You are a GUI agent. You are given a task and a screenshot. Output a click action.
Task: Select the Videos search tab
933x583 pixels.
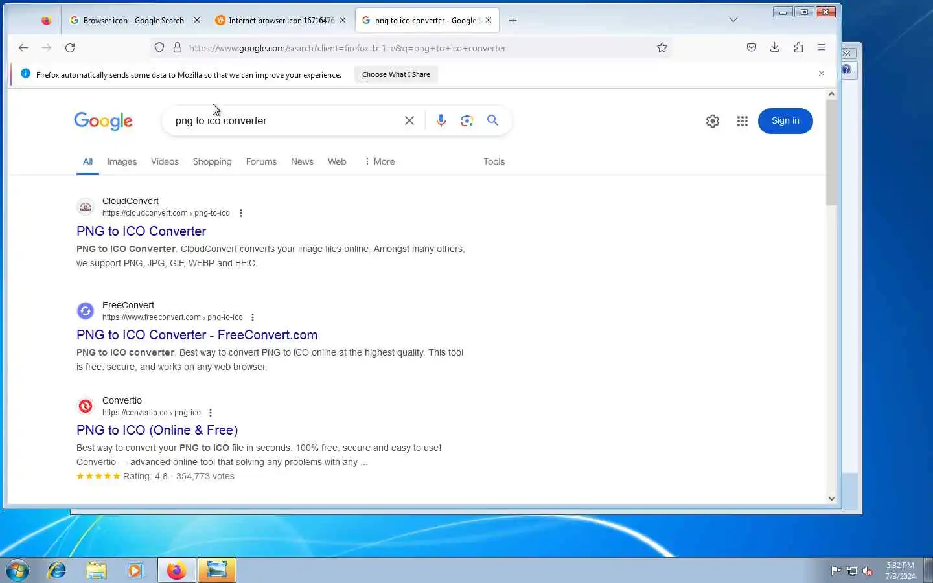click(x=165, y=161)
